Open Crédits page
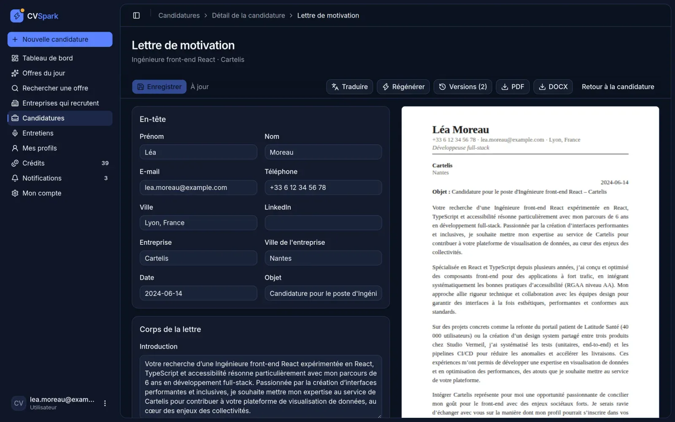675x422 pixels. 60,163
